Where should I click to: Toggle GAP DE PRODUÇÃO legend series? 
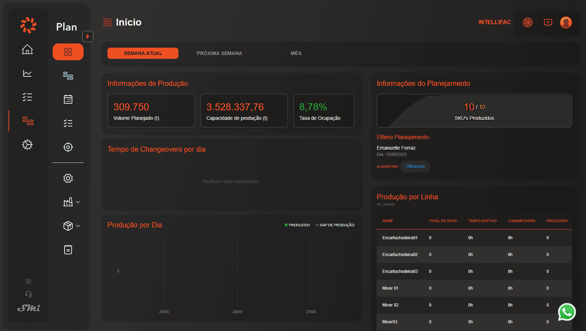[x=335, y=225]
